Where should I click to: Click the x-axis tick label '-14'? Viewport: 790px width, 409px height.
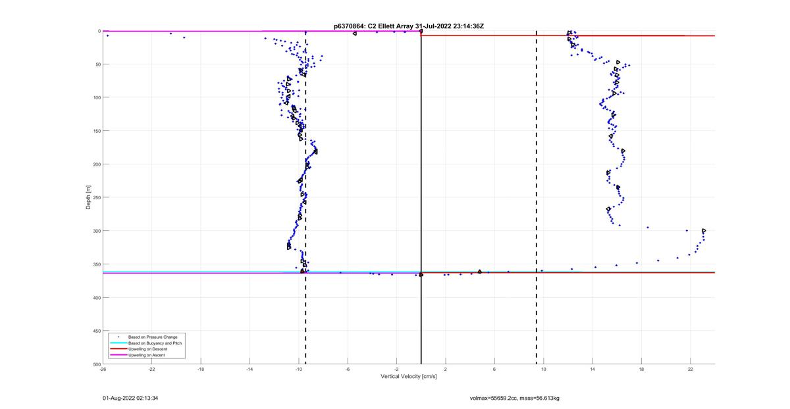pos(250,369)
